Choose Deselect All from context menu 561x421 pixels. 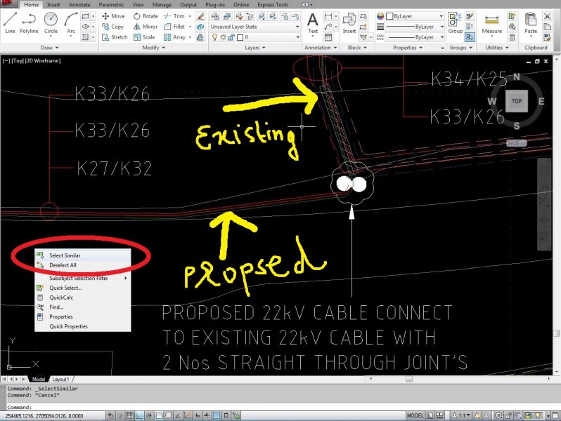83,265
